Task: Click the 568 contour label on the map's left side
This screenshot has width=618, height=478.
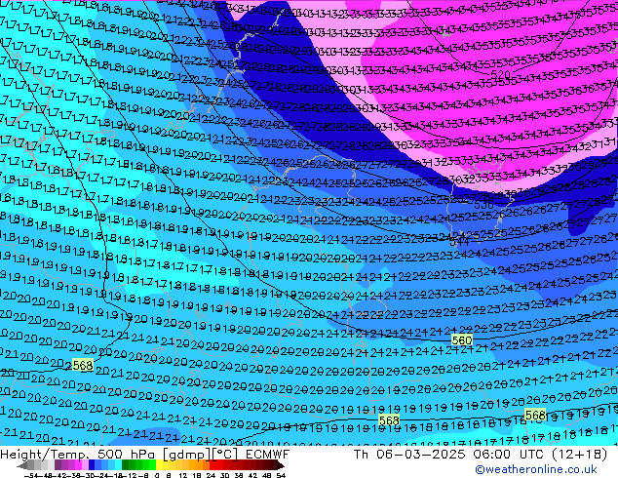Action: [83, 365]
